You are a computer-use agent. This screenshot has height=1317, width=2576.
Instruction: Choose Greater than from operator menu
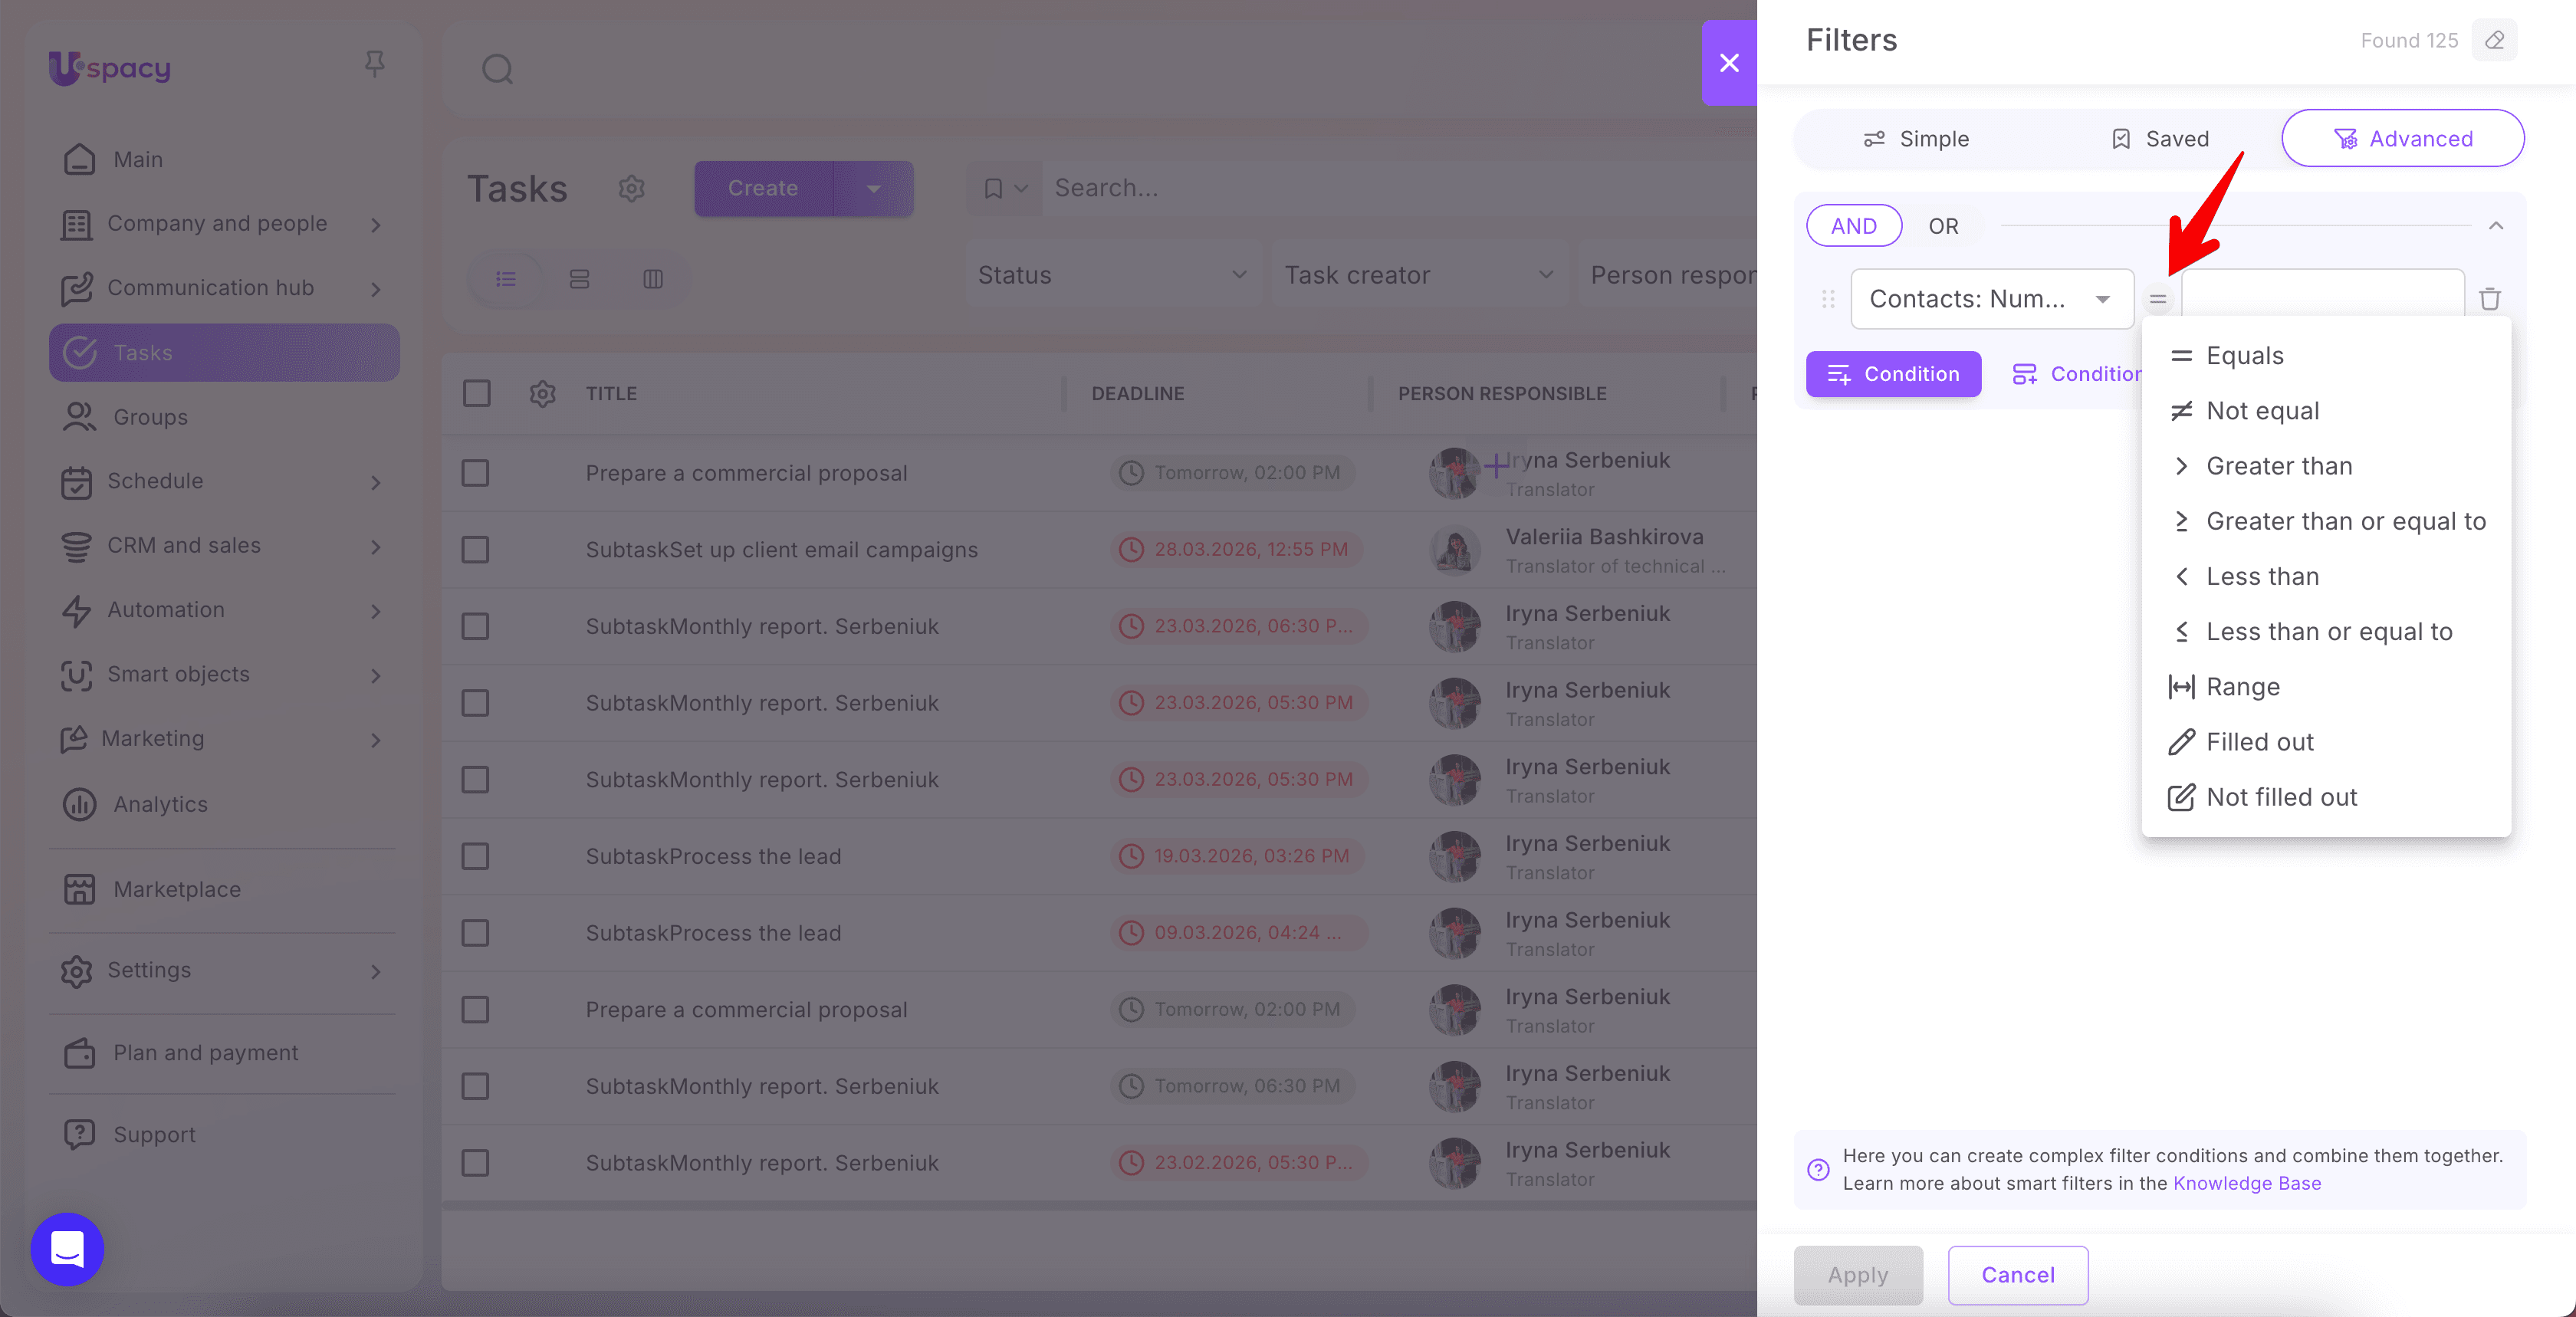tap(2278, 466)
